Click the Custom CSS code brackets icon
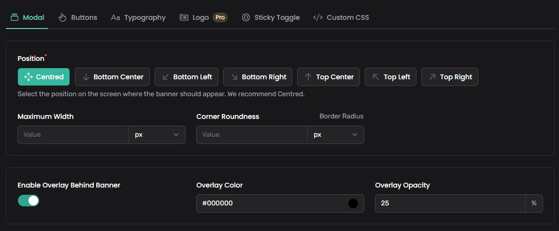Image resolution: width=559 pixels, height=231 pixels. [318, 17]
